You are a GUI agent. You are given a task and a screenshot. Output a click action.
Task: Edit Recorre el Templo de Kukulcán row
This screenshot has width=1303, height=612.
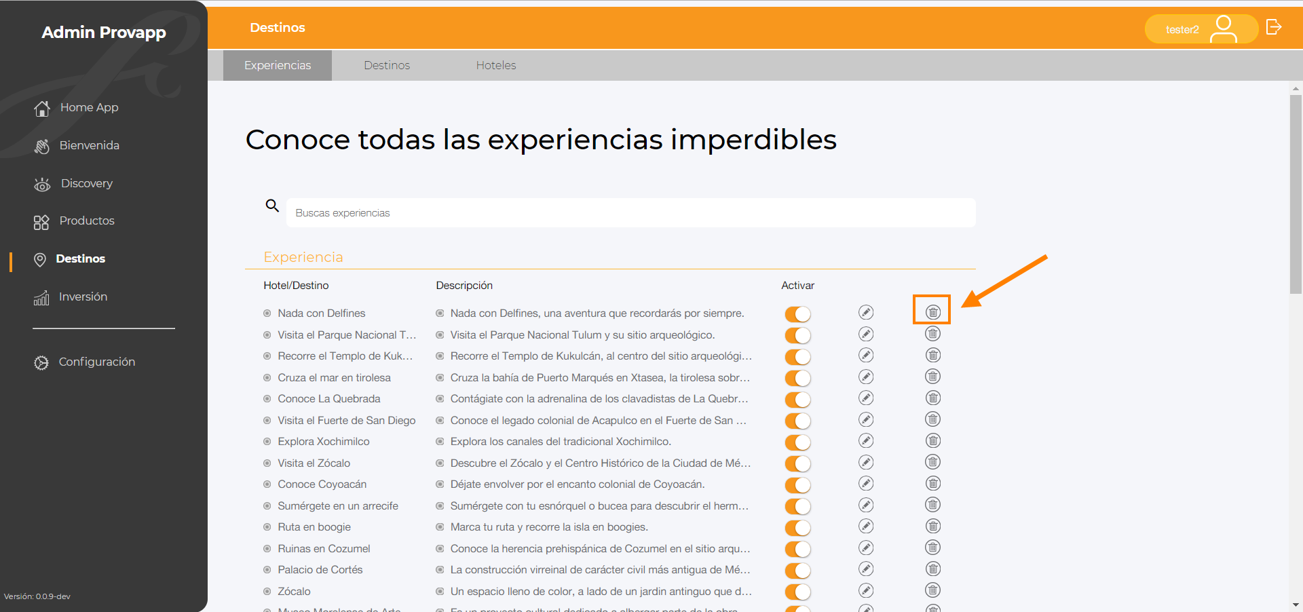pyautogui.click(x=866, y=355)
